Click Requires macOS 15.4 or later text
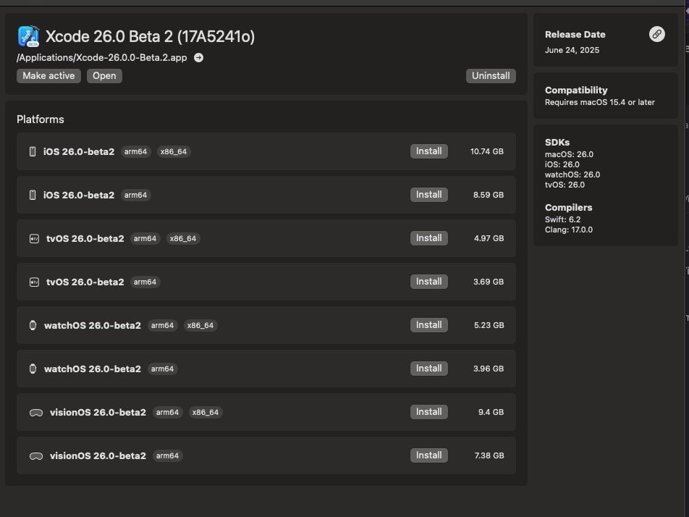The height and width of the screenshot is (517, 689). 600,102
